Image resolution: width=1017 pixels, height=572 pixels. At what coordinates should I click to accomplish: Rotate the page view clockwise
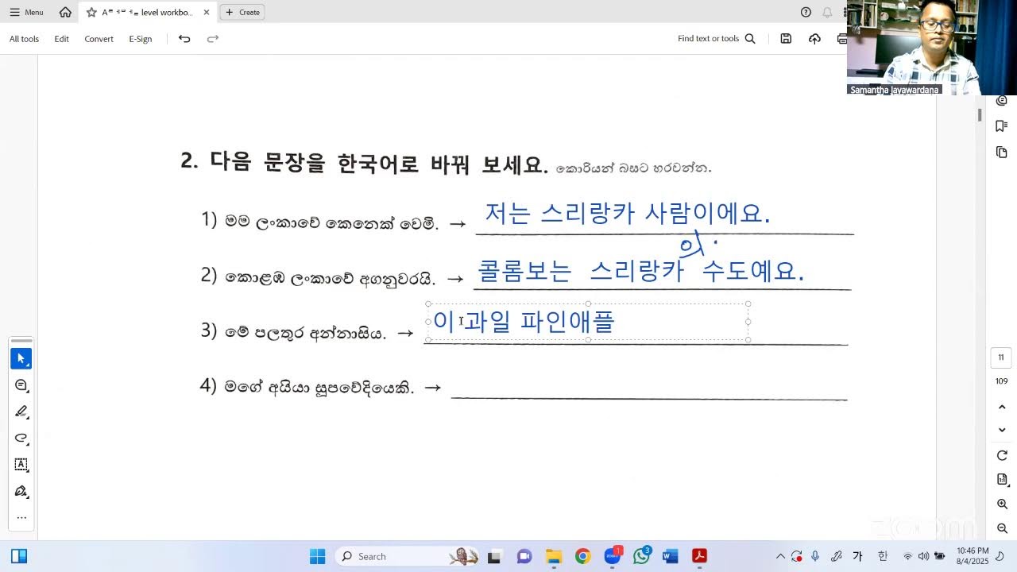(x=1002, y=455)
